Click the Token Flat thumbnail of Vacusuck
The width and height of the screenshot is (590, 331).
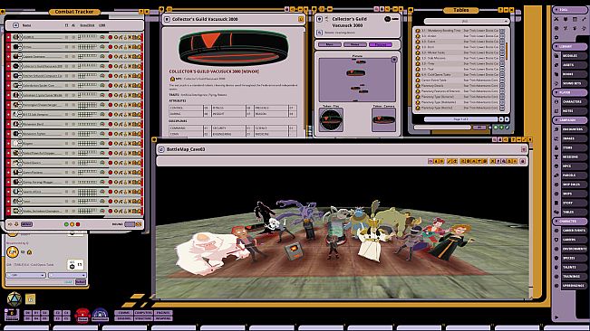tap(331, 119)
